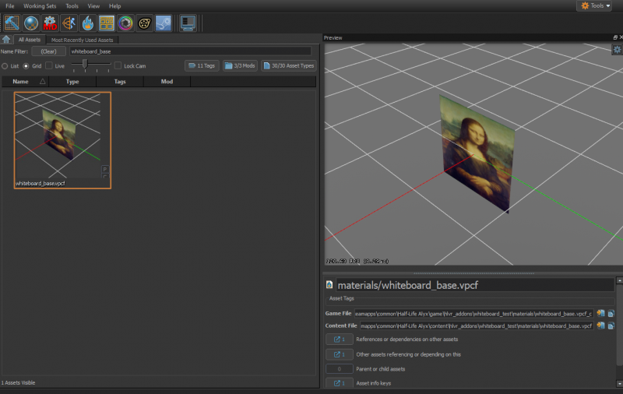Launch the Hammer map editor icon
The image size is (623, 394).
[12, 23]
